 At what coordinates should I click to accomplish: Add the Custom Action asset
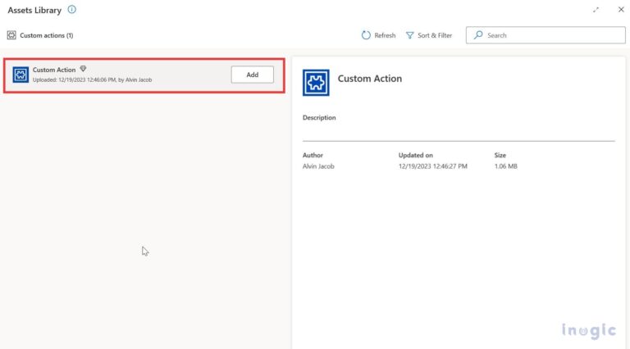252,75
